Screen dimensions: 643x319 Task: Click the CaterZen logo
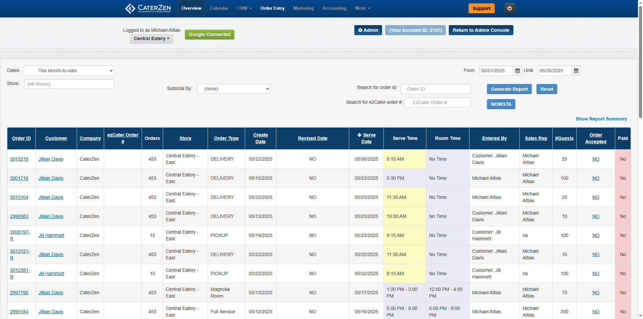click(x=148, y=8)
